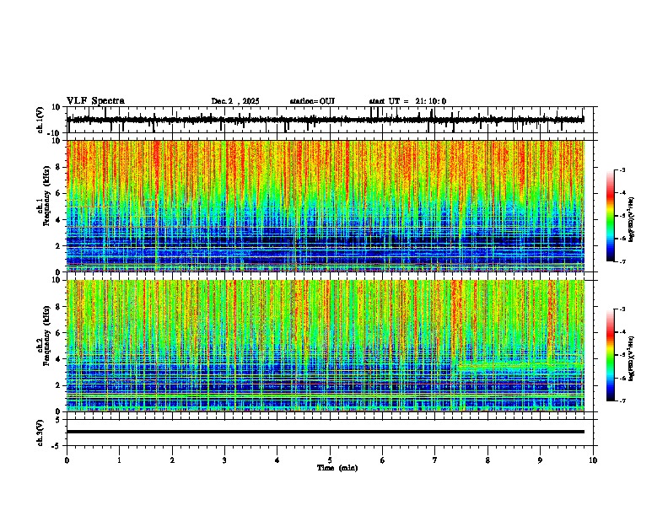Click time axis tick label '2'

[x=172, y=460]
